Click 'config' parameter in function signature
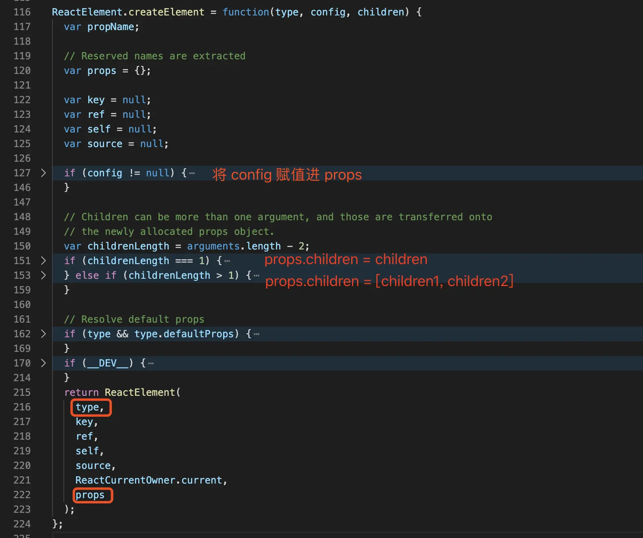This screenshot has width=643, height=538. [328, 12]
